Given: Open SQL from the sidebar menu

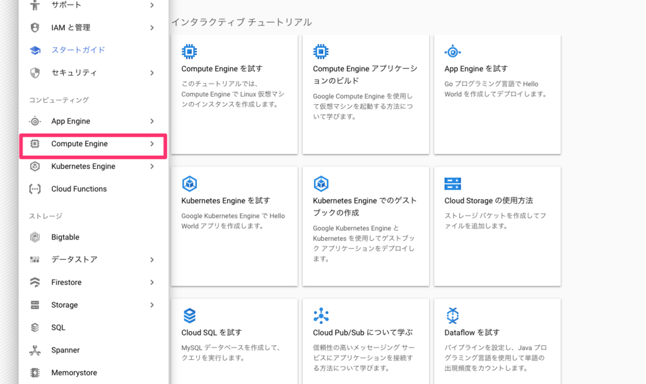Looking at the screenshot, I should pos(93,328).
